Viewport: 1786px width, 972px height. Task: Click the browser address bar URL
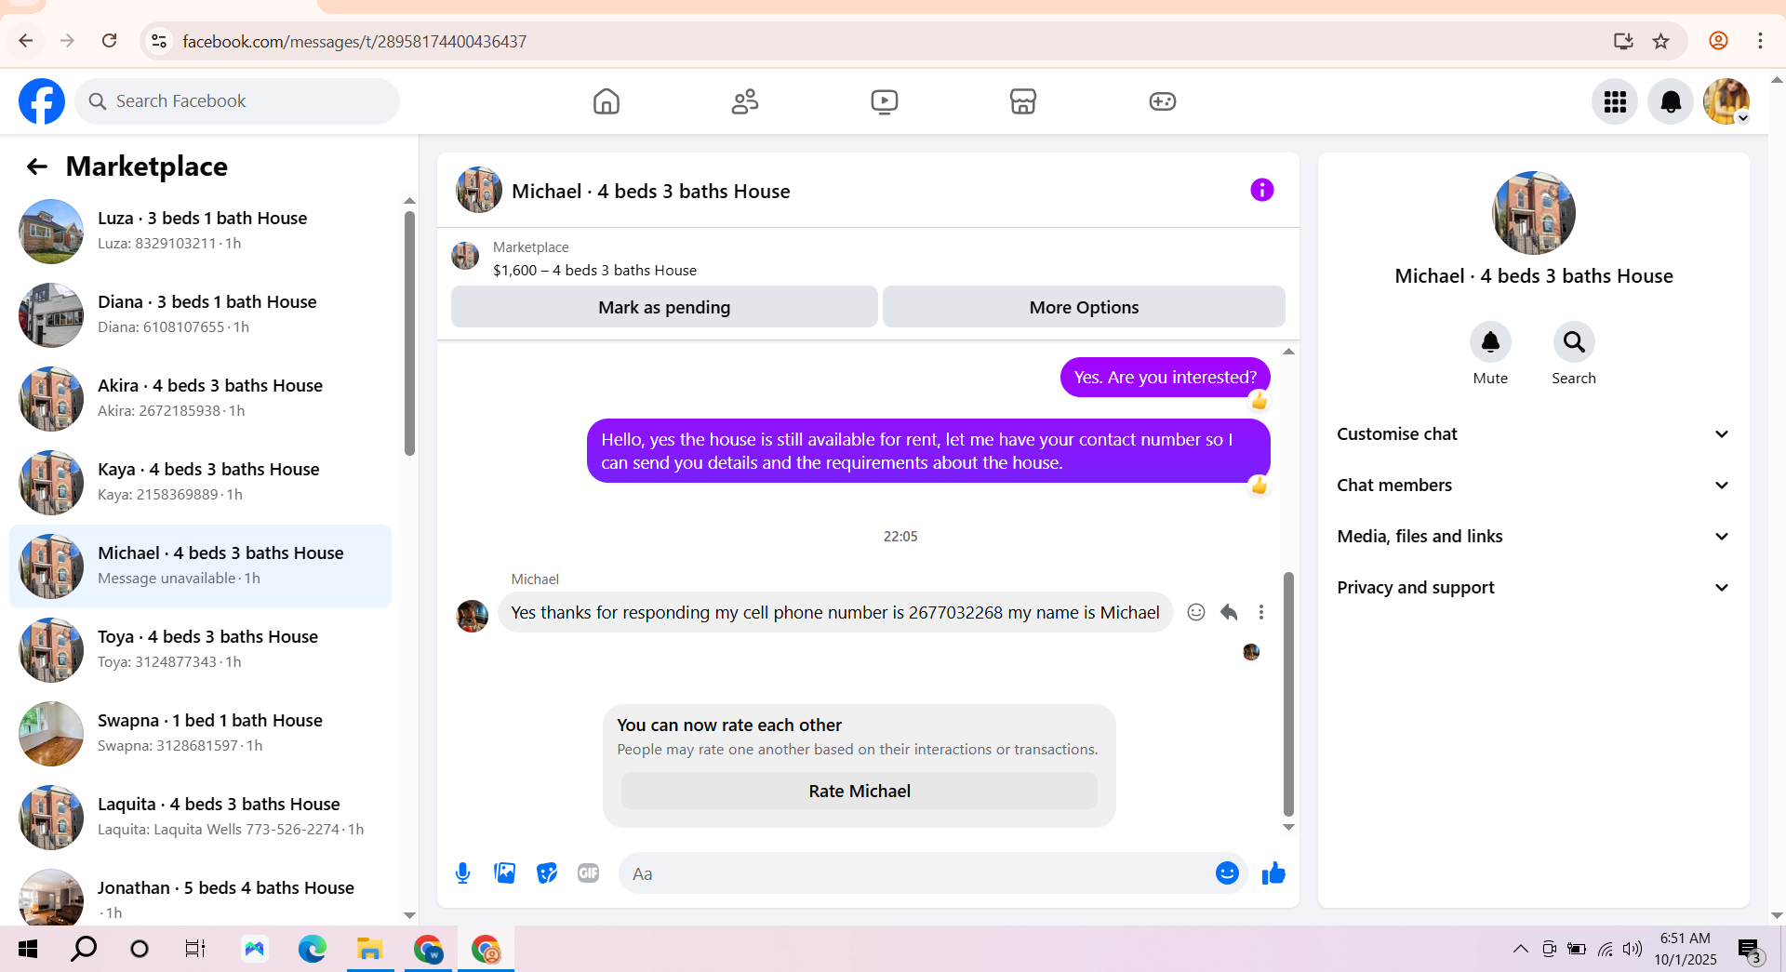tap(354, 41)
